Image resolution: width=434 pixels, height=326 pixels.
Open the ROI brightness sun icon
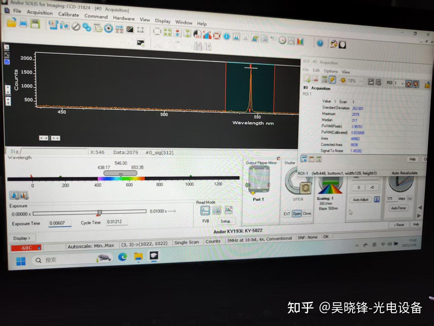343,81
